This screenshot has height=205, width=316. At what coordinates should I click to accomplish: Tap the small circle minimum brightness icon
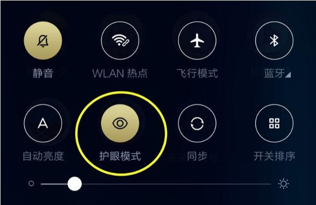[31, 183]
